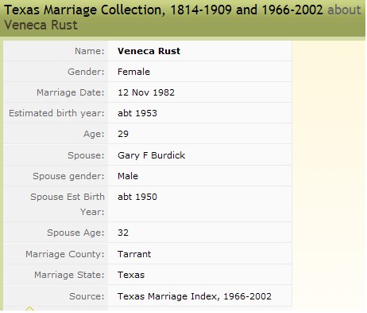Viewport: 367px width, 313px height.
Task: Click the age value 29
Action: point(123,134)
